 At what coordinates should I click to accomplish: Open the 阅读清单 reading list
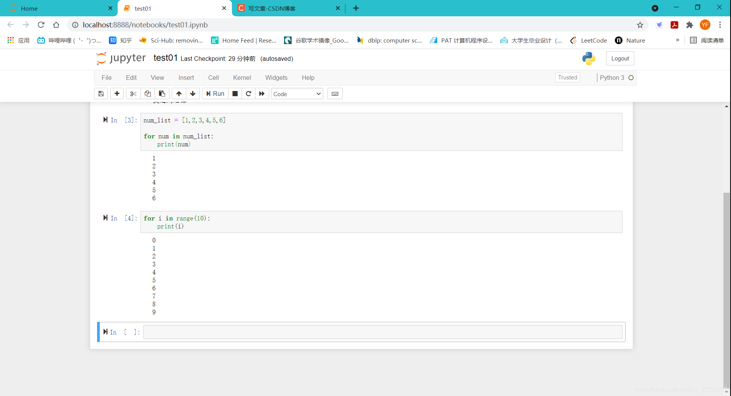[707, 40]
